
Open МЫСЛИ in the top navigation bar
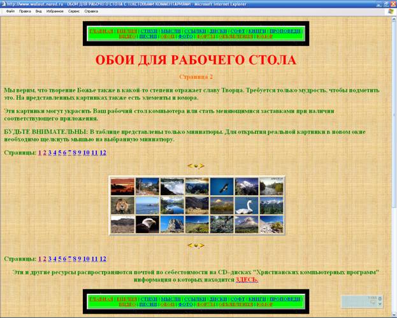coord(171,31)
